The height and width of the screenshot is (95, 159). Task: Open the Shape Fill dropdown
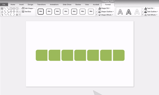pos(104,8)
